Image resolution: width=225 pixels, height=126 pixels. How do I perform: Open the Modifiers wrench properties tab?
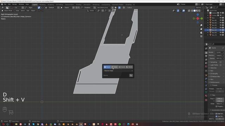(206, 78)
